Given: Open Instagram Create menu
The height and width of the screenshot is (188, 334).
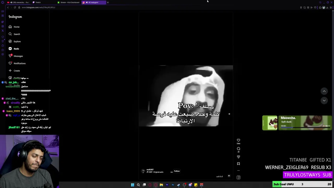Looking at the screenshot, I should [14, 71].
